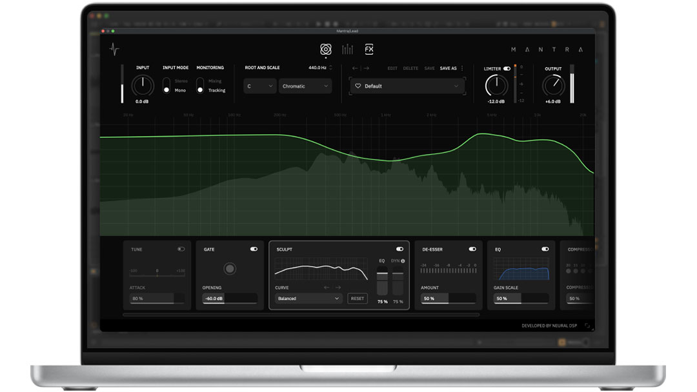Open the Chromatic scale dropdown
Image resolution: width=697 pixels, height=392 pixels.
305,86
